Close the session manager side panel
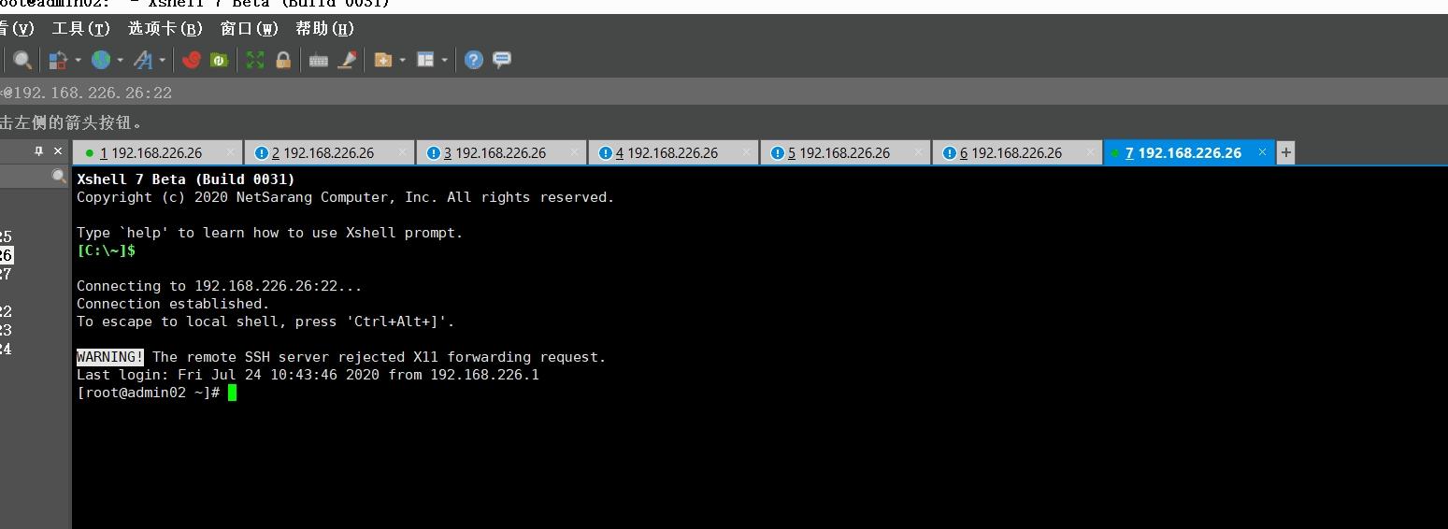This screenshot has width=1448, height=529. (58, 150)
